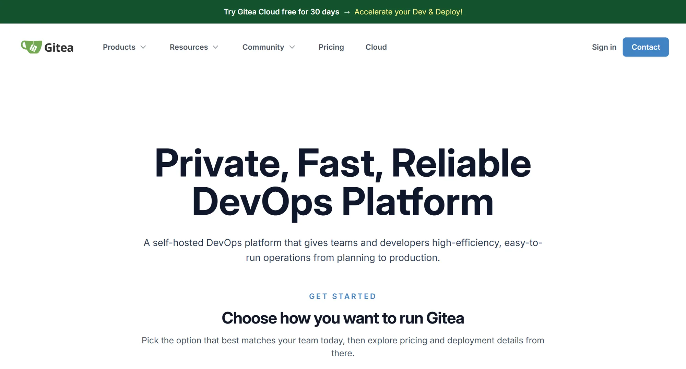Open the Products menu
This screenshot has height=369, width=686.
pos(119,47)
